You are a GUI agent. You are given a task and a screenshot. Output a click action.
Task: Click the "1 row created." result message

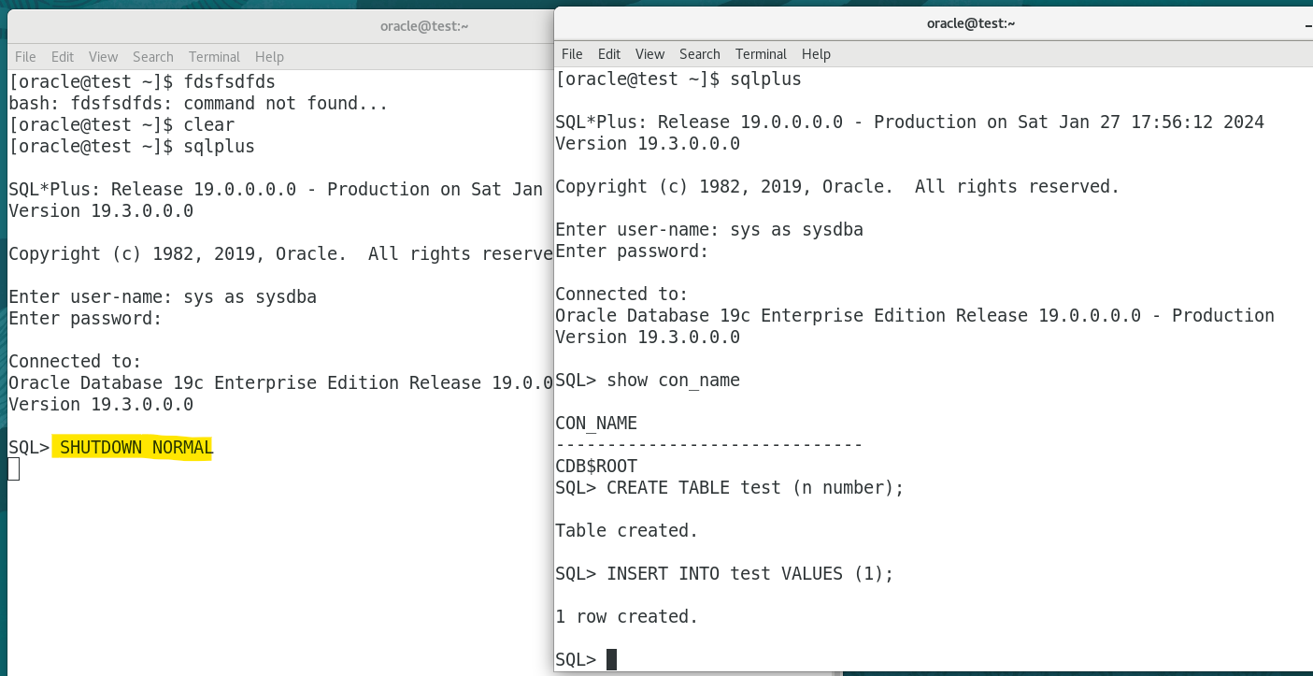pos(627,617)
